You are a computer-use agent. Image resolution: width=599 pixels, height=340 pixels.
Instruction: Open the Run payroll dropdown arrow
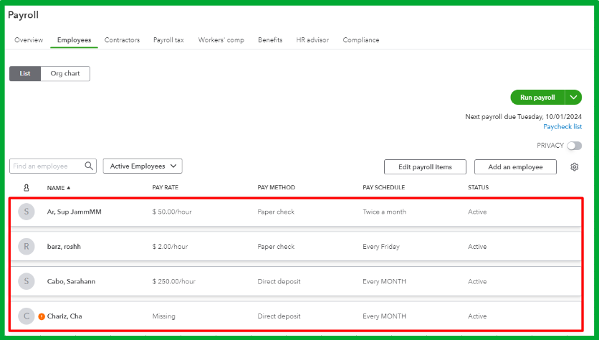point(573,97)
